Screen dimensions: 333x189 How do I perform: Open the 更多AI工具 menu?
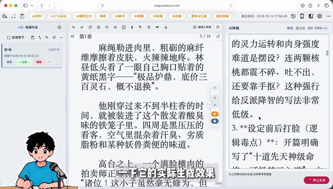pos(199,16)
